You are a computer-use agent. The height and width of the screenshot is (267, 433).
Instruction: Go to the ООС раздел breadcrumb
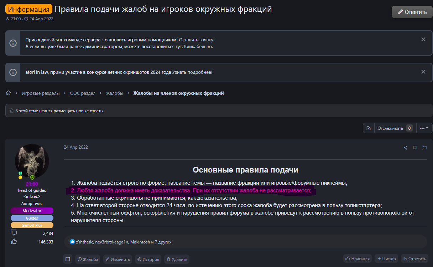coord(83,93)
